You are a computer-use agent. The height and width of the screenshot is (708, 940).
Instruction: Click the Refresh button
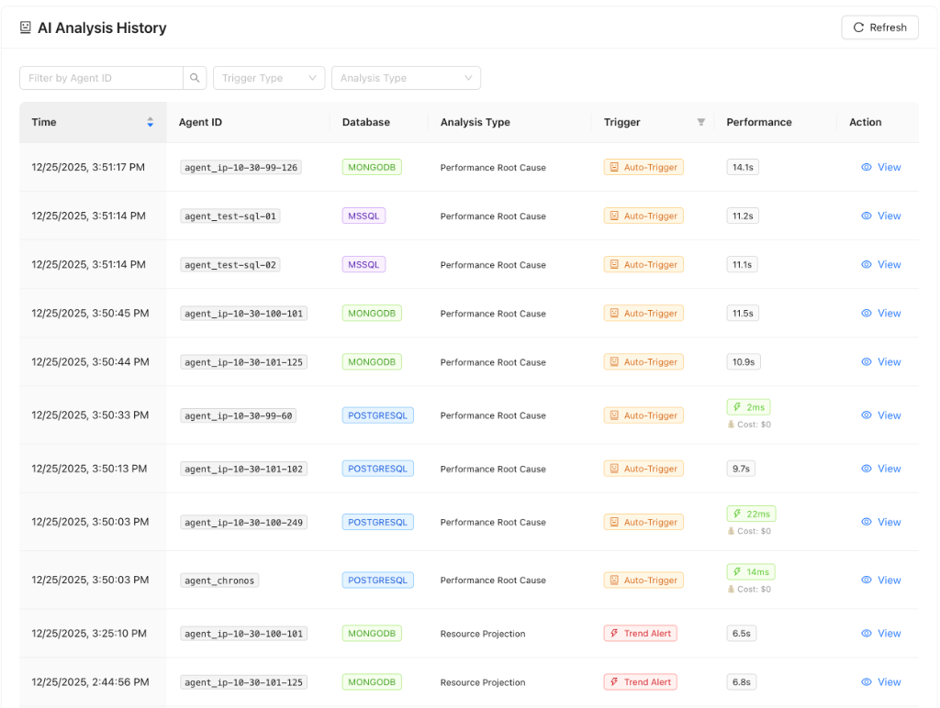pos(878,27)
